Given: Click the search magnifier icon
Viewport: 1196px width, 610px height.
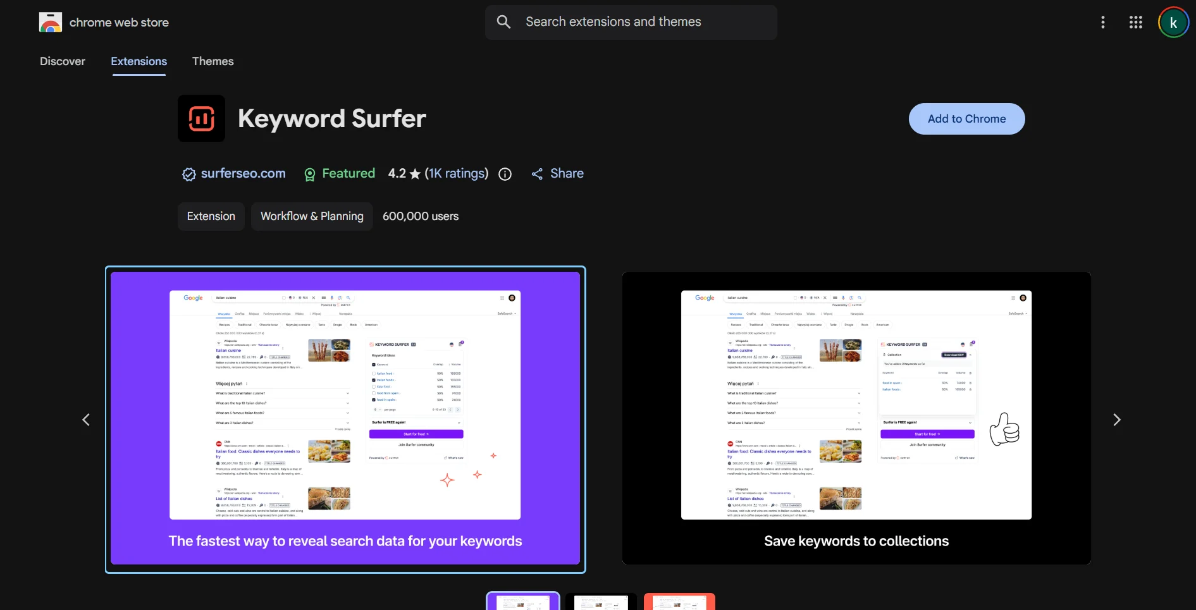Looking at the screenshot, I should 503,22.
